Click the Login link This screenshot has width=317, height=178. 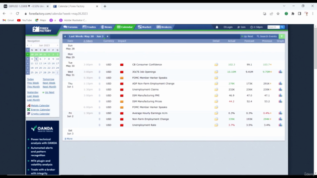[x=228, y=27]
